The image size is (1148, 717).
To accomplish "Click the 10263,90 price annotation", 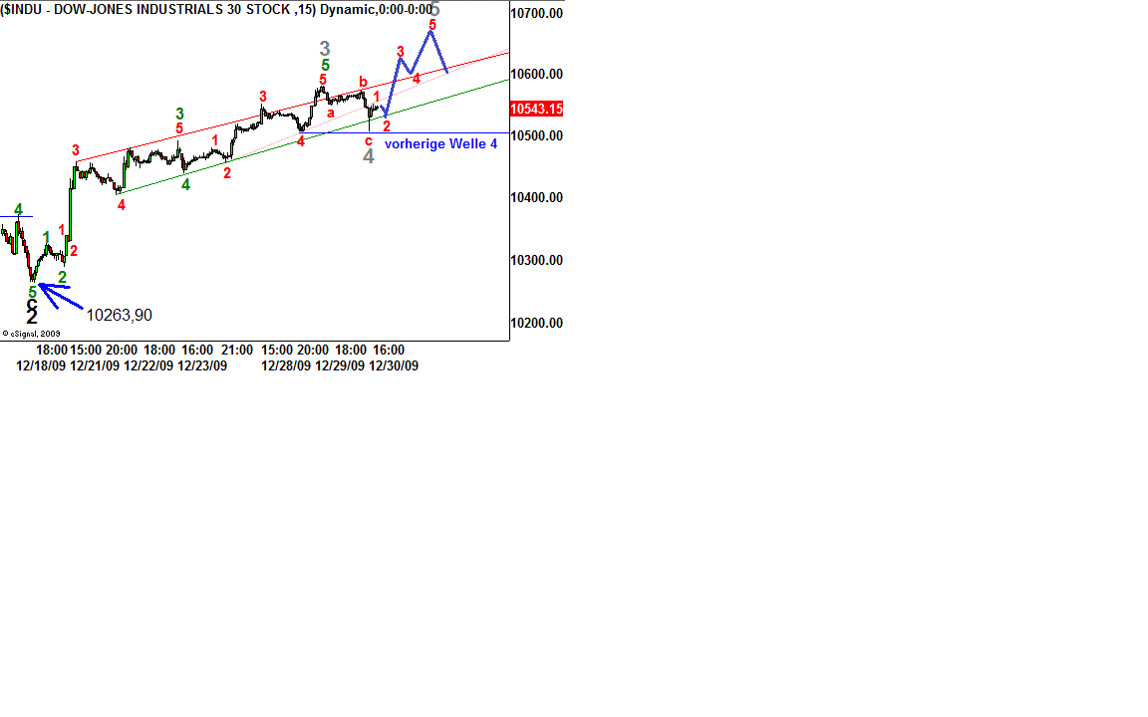I will click(119, 315).
